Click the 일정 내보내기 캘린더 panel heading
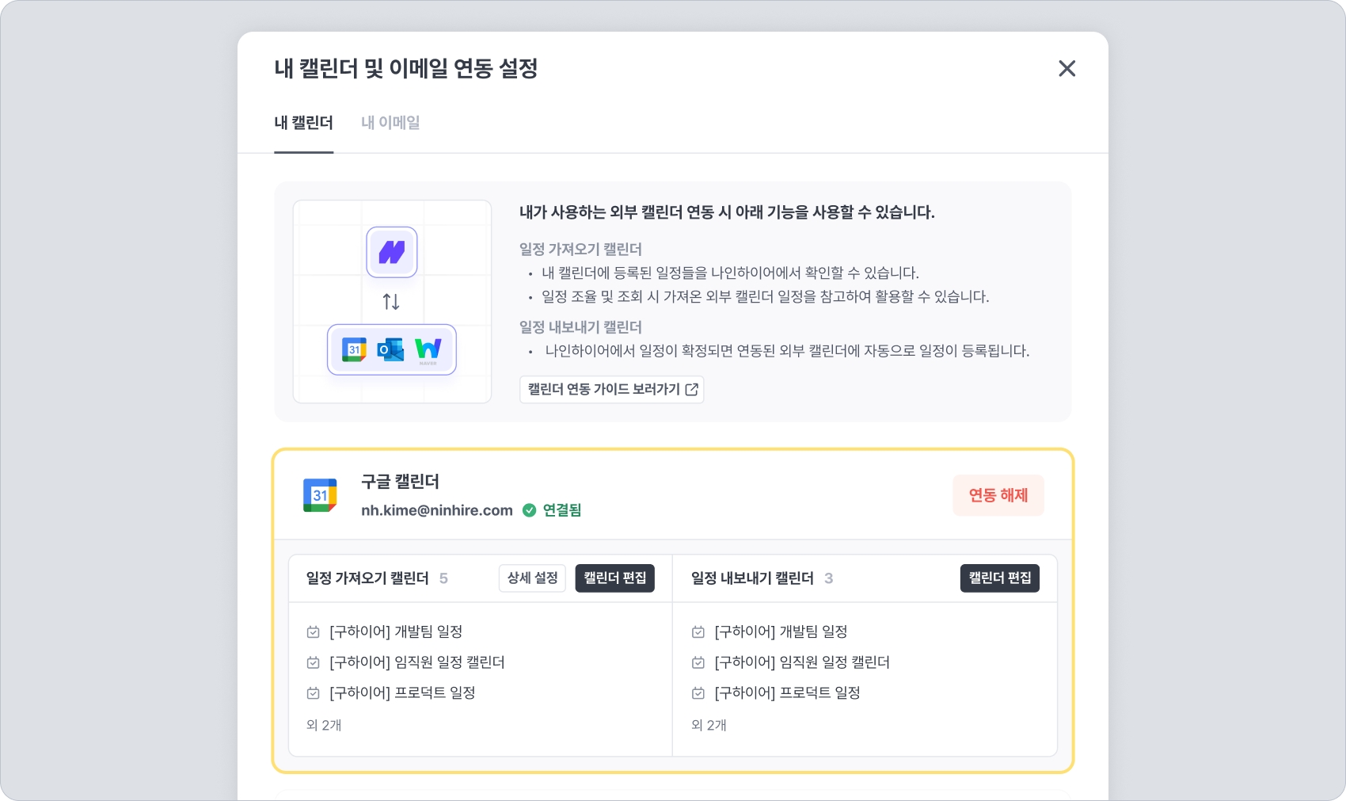 pyautogui.click(x=752, y=578)
